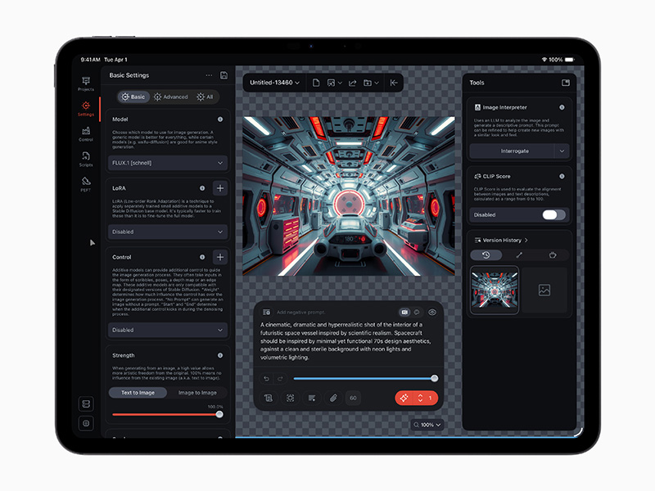The image size is (655, 491).
Task: Click the share/export icon in canvas toolbar
Action: [x=352, y=83]
